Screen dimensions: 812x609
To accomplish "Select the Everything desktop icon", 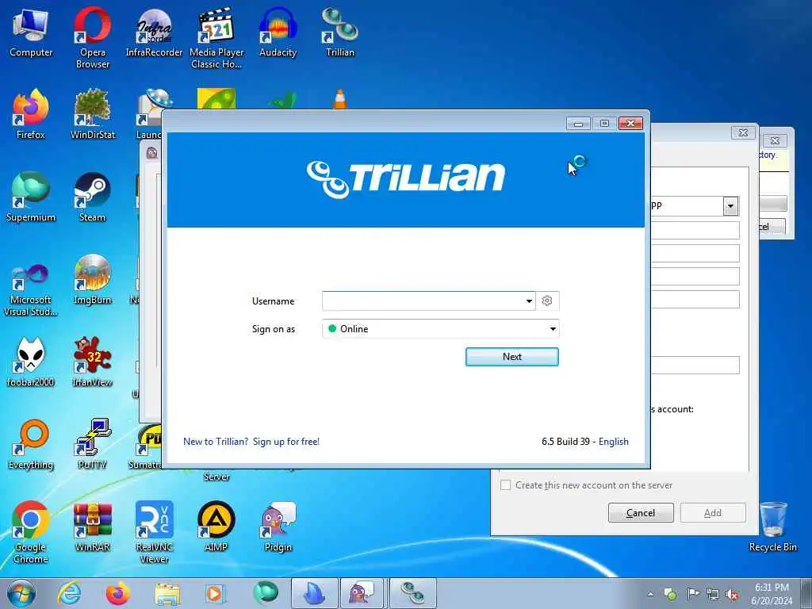I will (x=31, y=444).
